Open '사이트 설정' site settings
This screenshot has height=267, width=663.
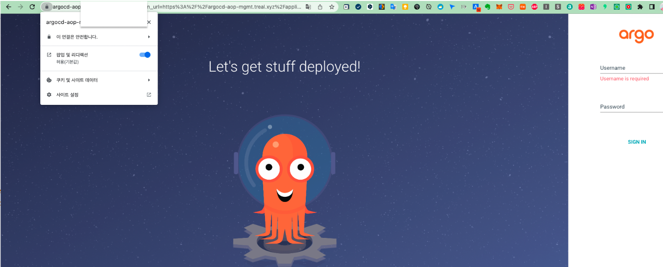coord(99,95)
